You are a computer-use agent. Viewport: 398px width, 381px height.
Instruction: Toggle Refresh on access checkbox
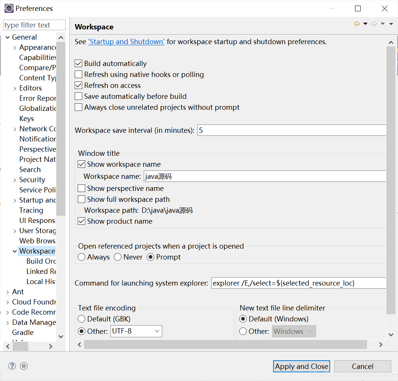pos(78,85)
